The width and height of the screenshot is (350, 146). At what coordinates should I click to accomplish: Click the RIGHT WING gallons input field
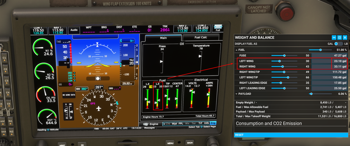tap(329, 66)
